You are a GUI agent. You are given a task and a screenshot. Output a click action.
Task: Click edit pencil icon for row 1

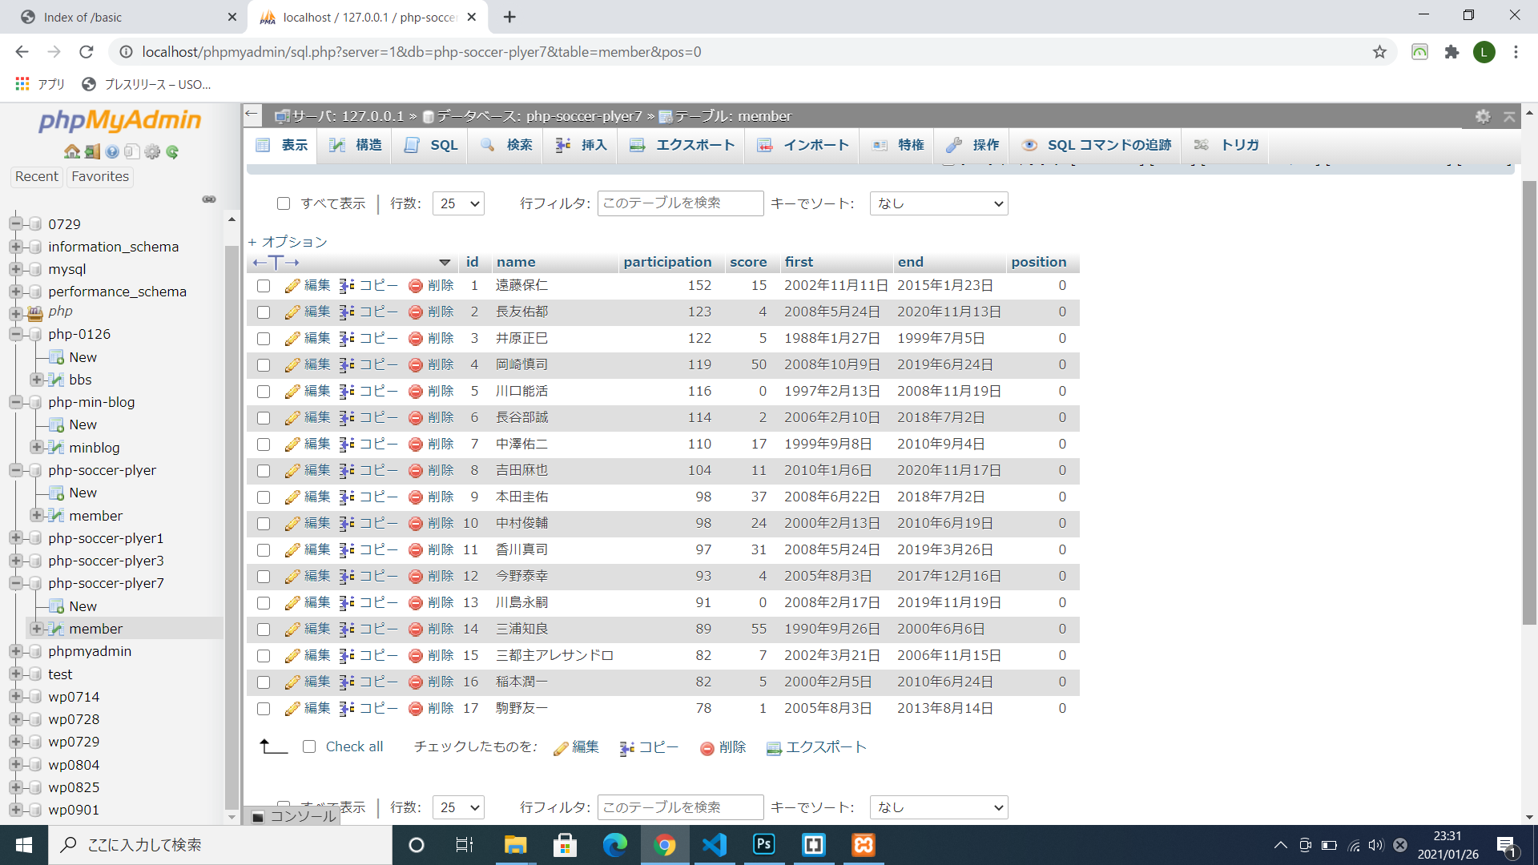point(292,286)
